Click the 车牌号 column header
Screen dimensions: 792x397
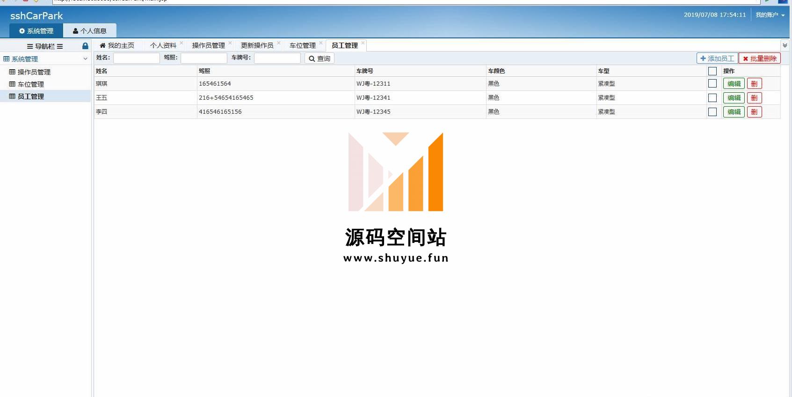tap(365, 71)
